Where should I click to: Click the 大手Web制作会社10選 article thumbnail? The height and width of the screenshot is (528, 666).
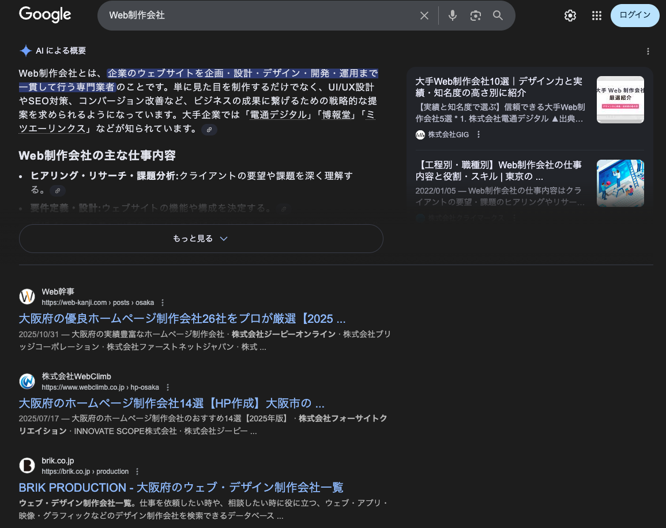pyautogui.click(x=620, y=99)
